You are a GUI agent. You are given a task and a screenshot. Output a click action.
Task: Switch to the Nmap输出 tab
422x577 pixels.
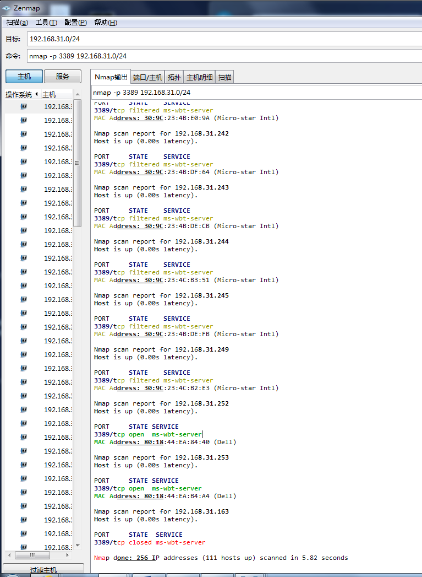coord(111,77)
